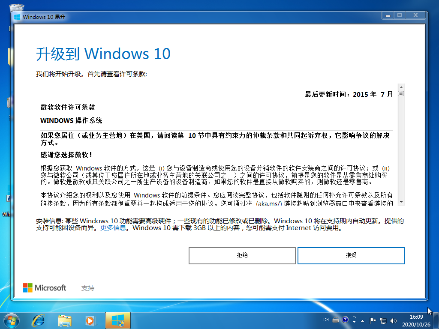Open Windows Explorer folder from the taskbar
This screenshot has height=329, width=439.
(x=65, y=320)
